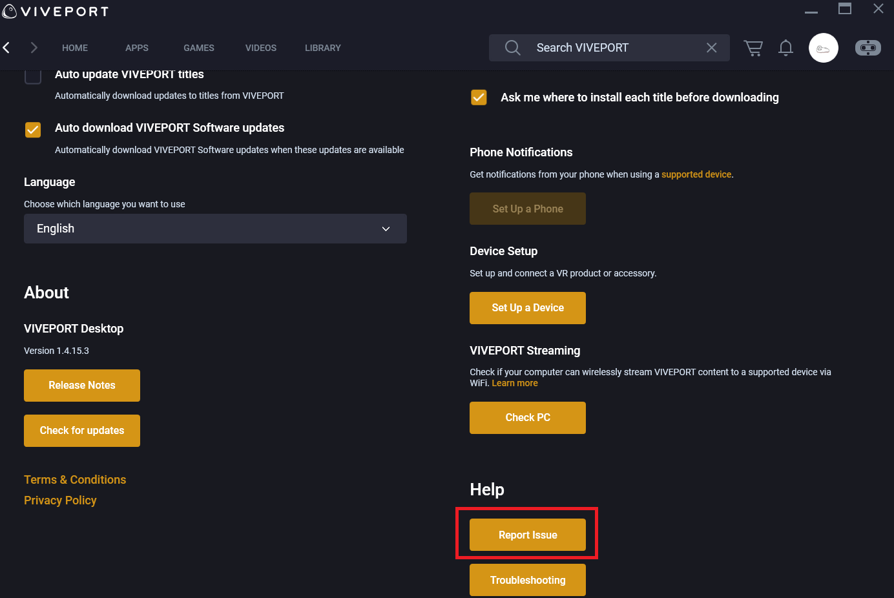This screenshot has width=894, height=598.
Task: Switch to the VIDEOS tab
Action: pyautogui.click(x=261, y=48)
